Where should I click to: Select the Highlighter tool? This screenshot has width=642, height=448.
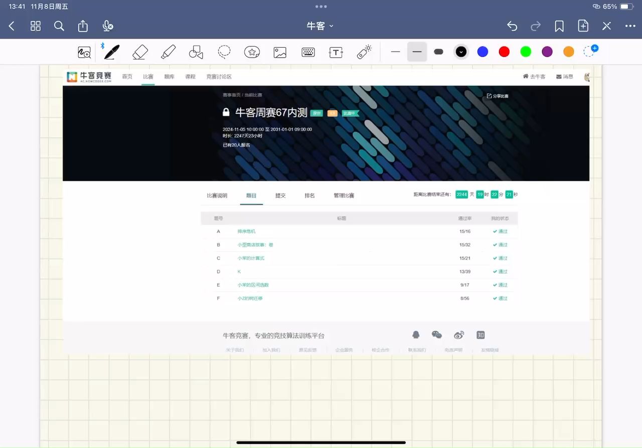(x=168, y=52)
